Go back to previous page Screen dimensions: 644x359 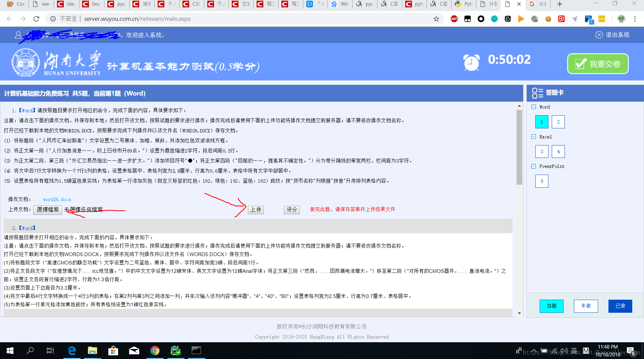click(9, 19)
